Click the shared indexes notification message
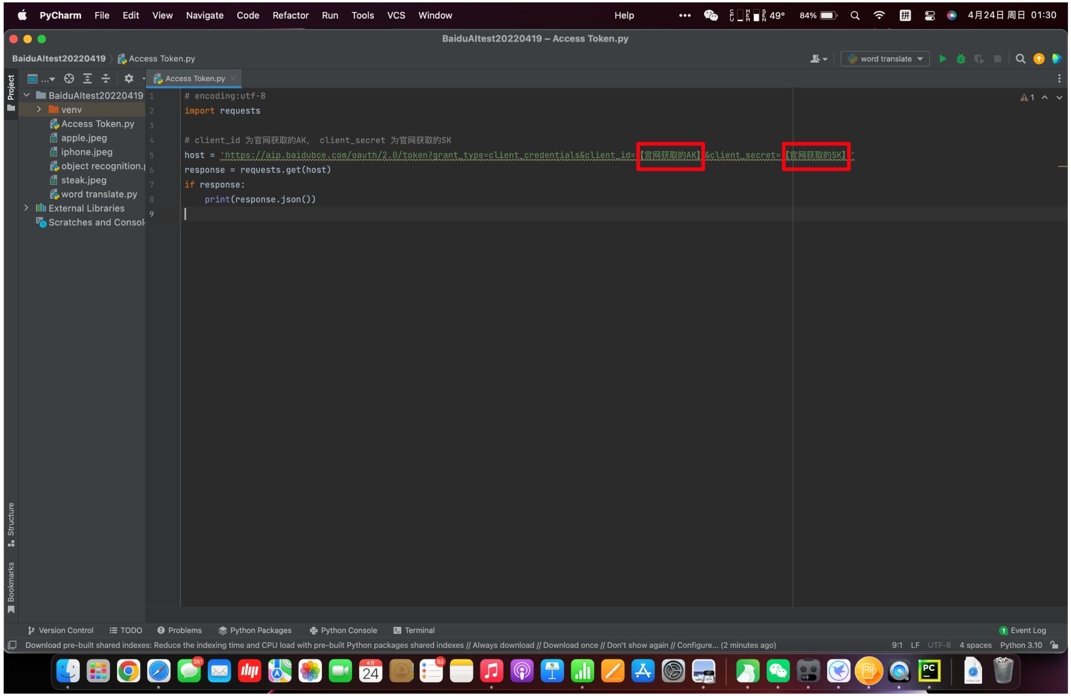This screenshot has width=1071, height=696. tap(401, 646)
